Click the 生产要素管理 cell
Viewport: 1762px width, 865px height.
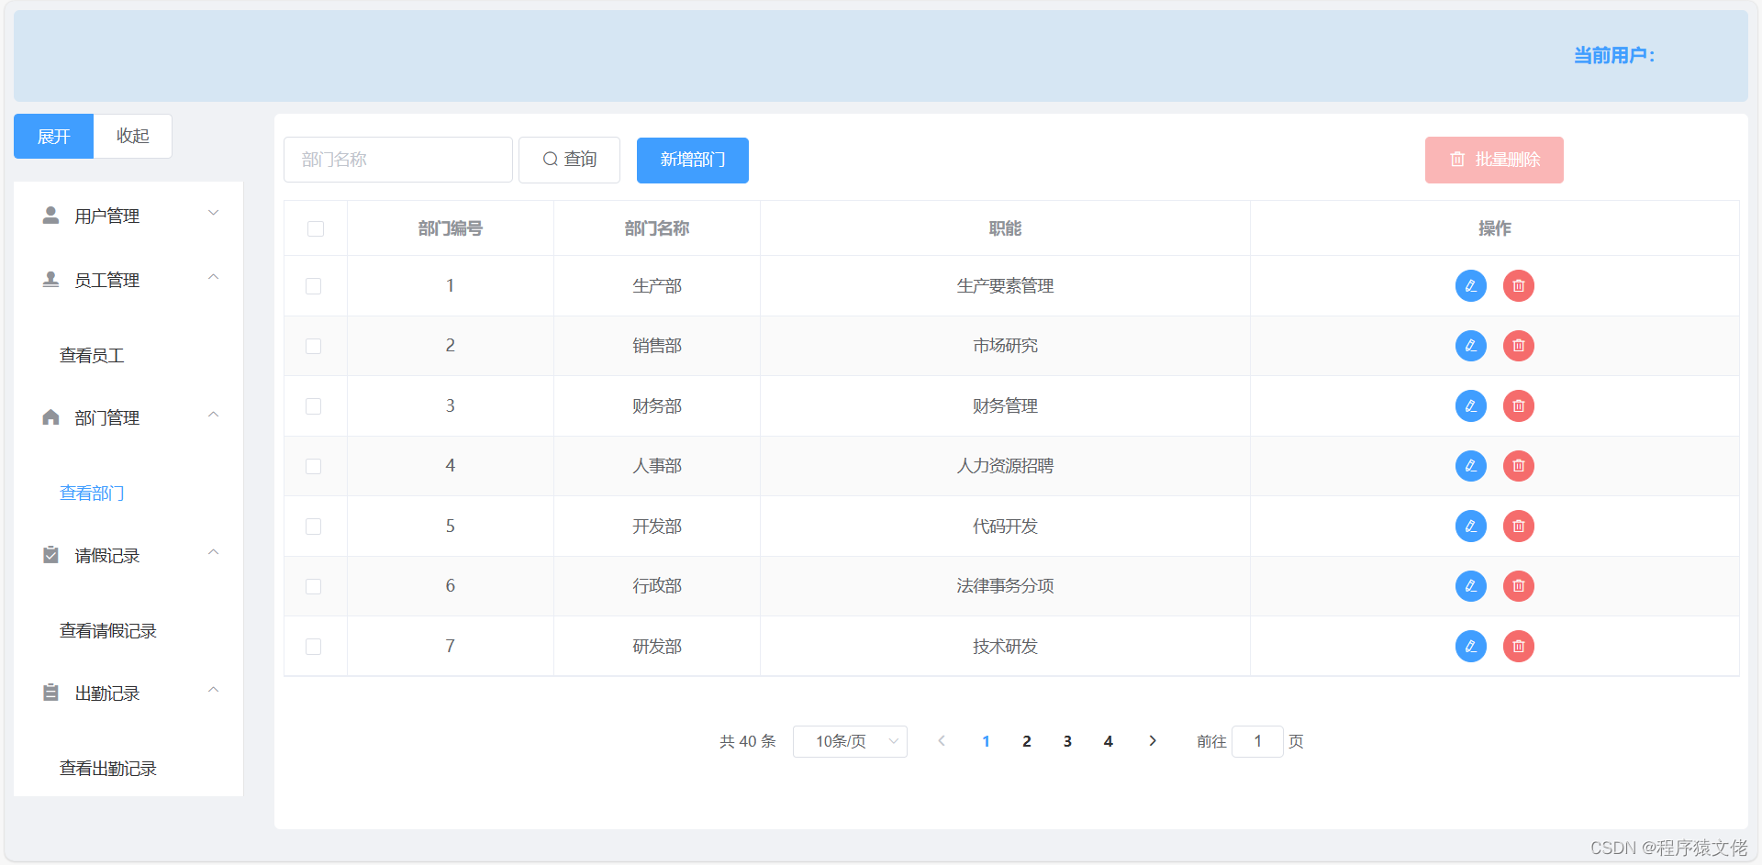pyautogui.click(x=1005, y=286)
